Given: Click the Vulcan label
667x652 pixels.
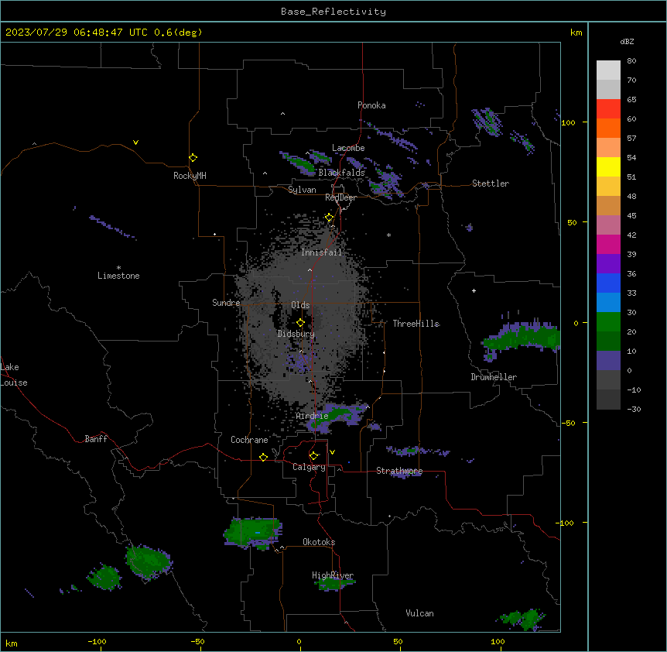Looking at the screenshot, I should [x=419, y=613].
